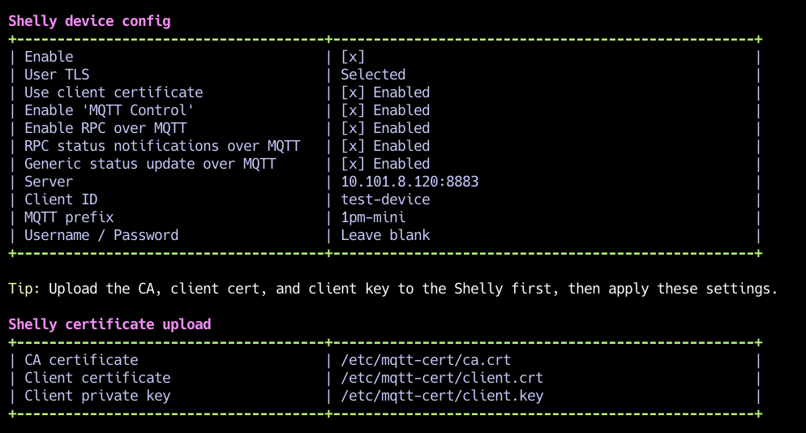Viewport: 806px width, 433px height.
Task: Click the 'Server' row label
Action: (49, 182)
